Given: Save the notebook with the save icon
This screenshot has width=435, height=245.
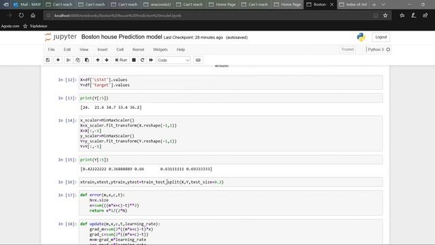Looking at the screenshot, I should (x=48, y=60).
